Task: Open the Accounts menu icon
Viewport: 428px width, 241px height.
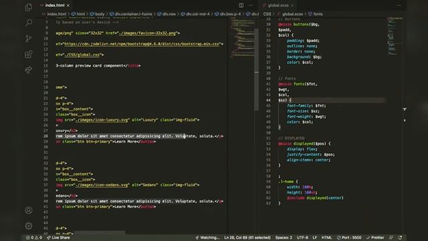Action: 28,210
